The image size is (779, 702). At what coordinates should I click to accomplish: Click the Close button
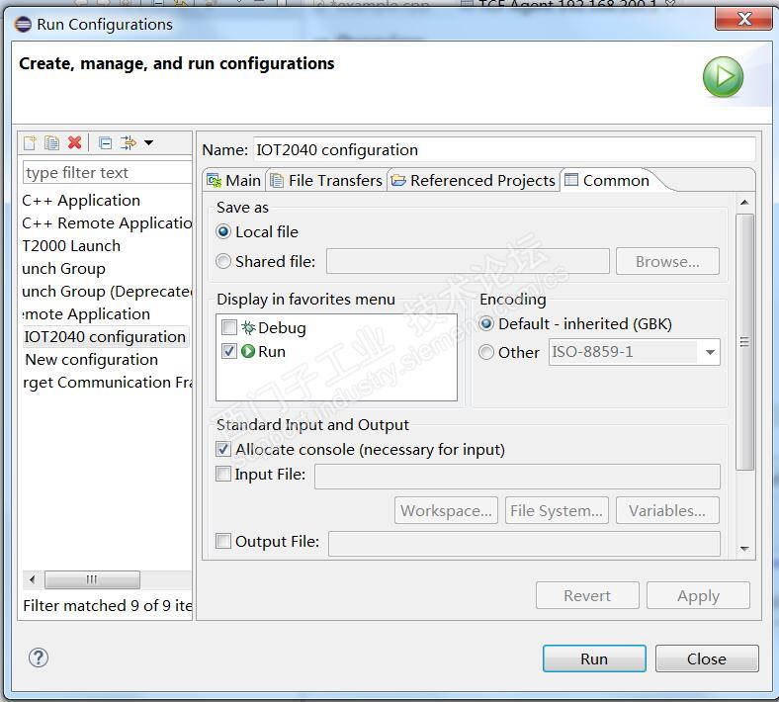707,658
